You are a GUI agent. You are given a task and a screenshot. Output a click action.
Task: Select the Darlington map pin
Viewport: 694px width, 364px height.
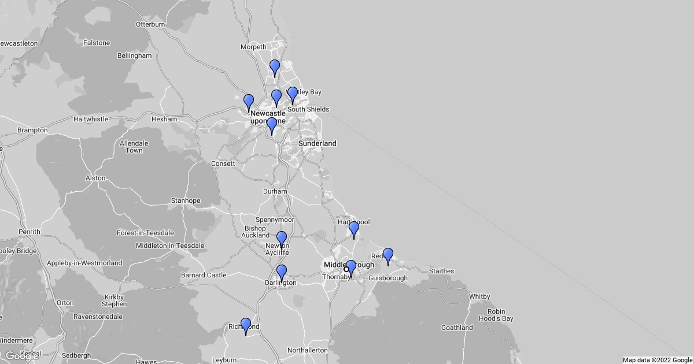282,272
